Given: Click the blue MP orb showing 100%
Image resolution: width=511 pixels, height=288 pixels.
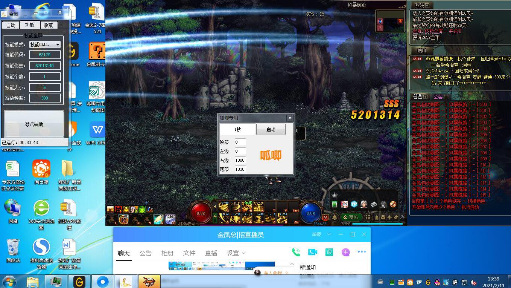Looking at the screenshot, I should (311, 213).
